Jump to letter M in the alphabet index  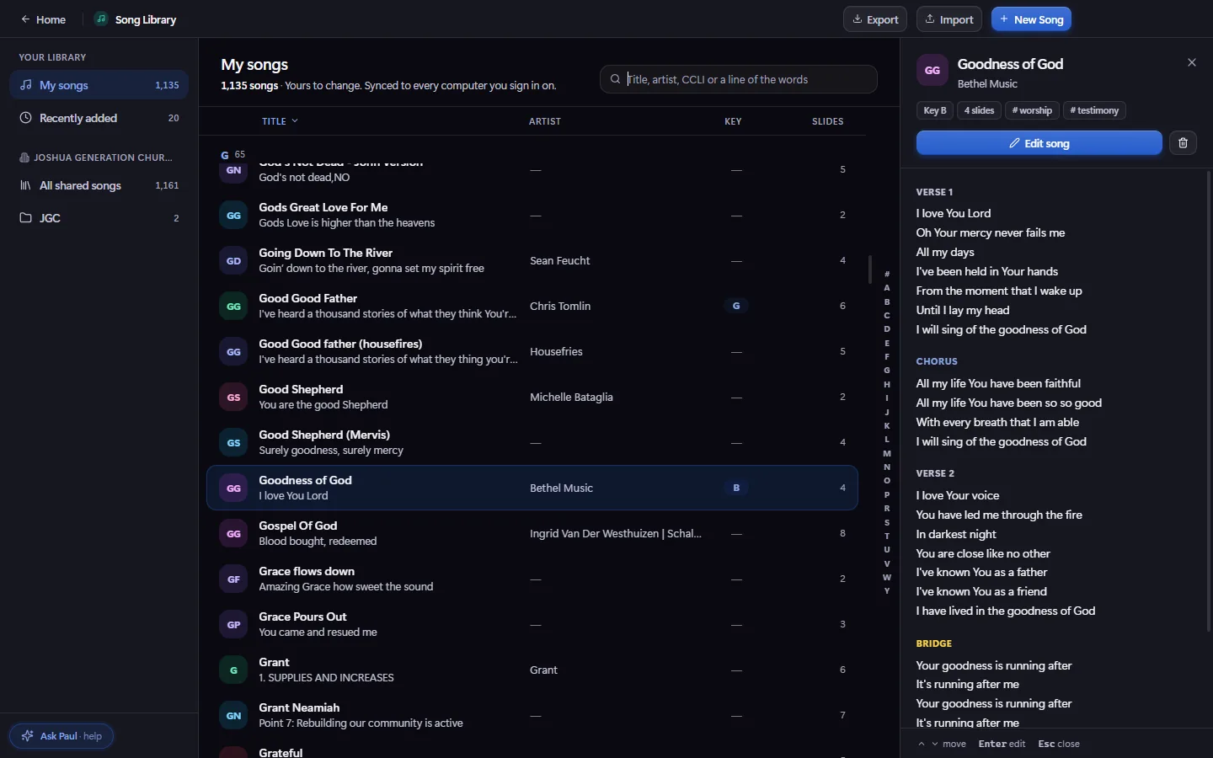[887, 453]
